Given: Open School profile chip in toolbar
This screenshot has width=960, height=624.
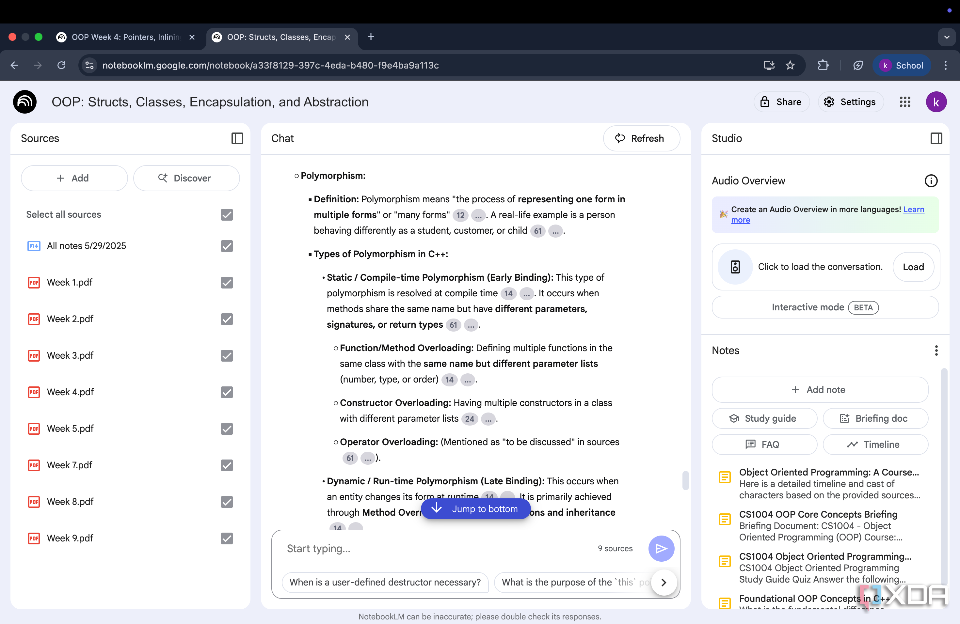Looking at the screenshot, I should (902, 65).
